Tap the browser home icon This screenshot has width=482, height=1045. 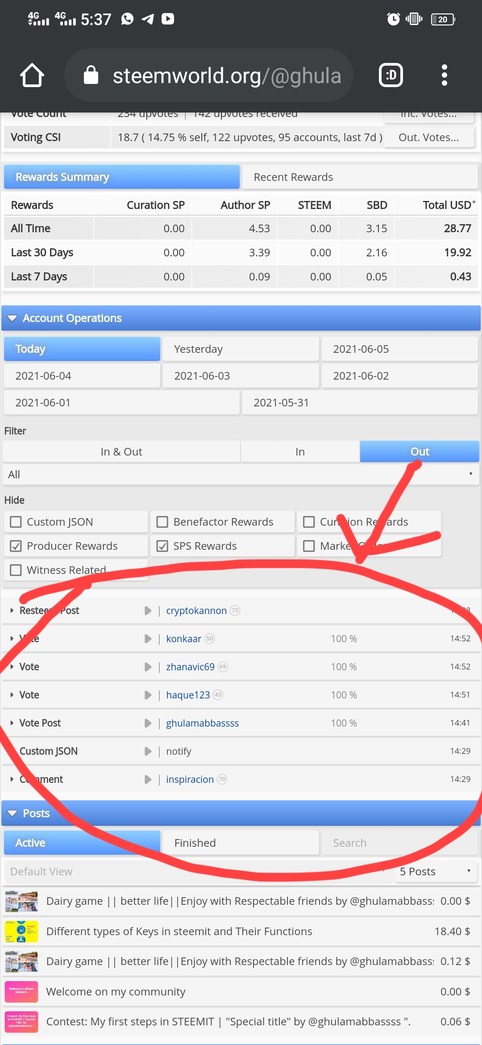coord(32,75)
